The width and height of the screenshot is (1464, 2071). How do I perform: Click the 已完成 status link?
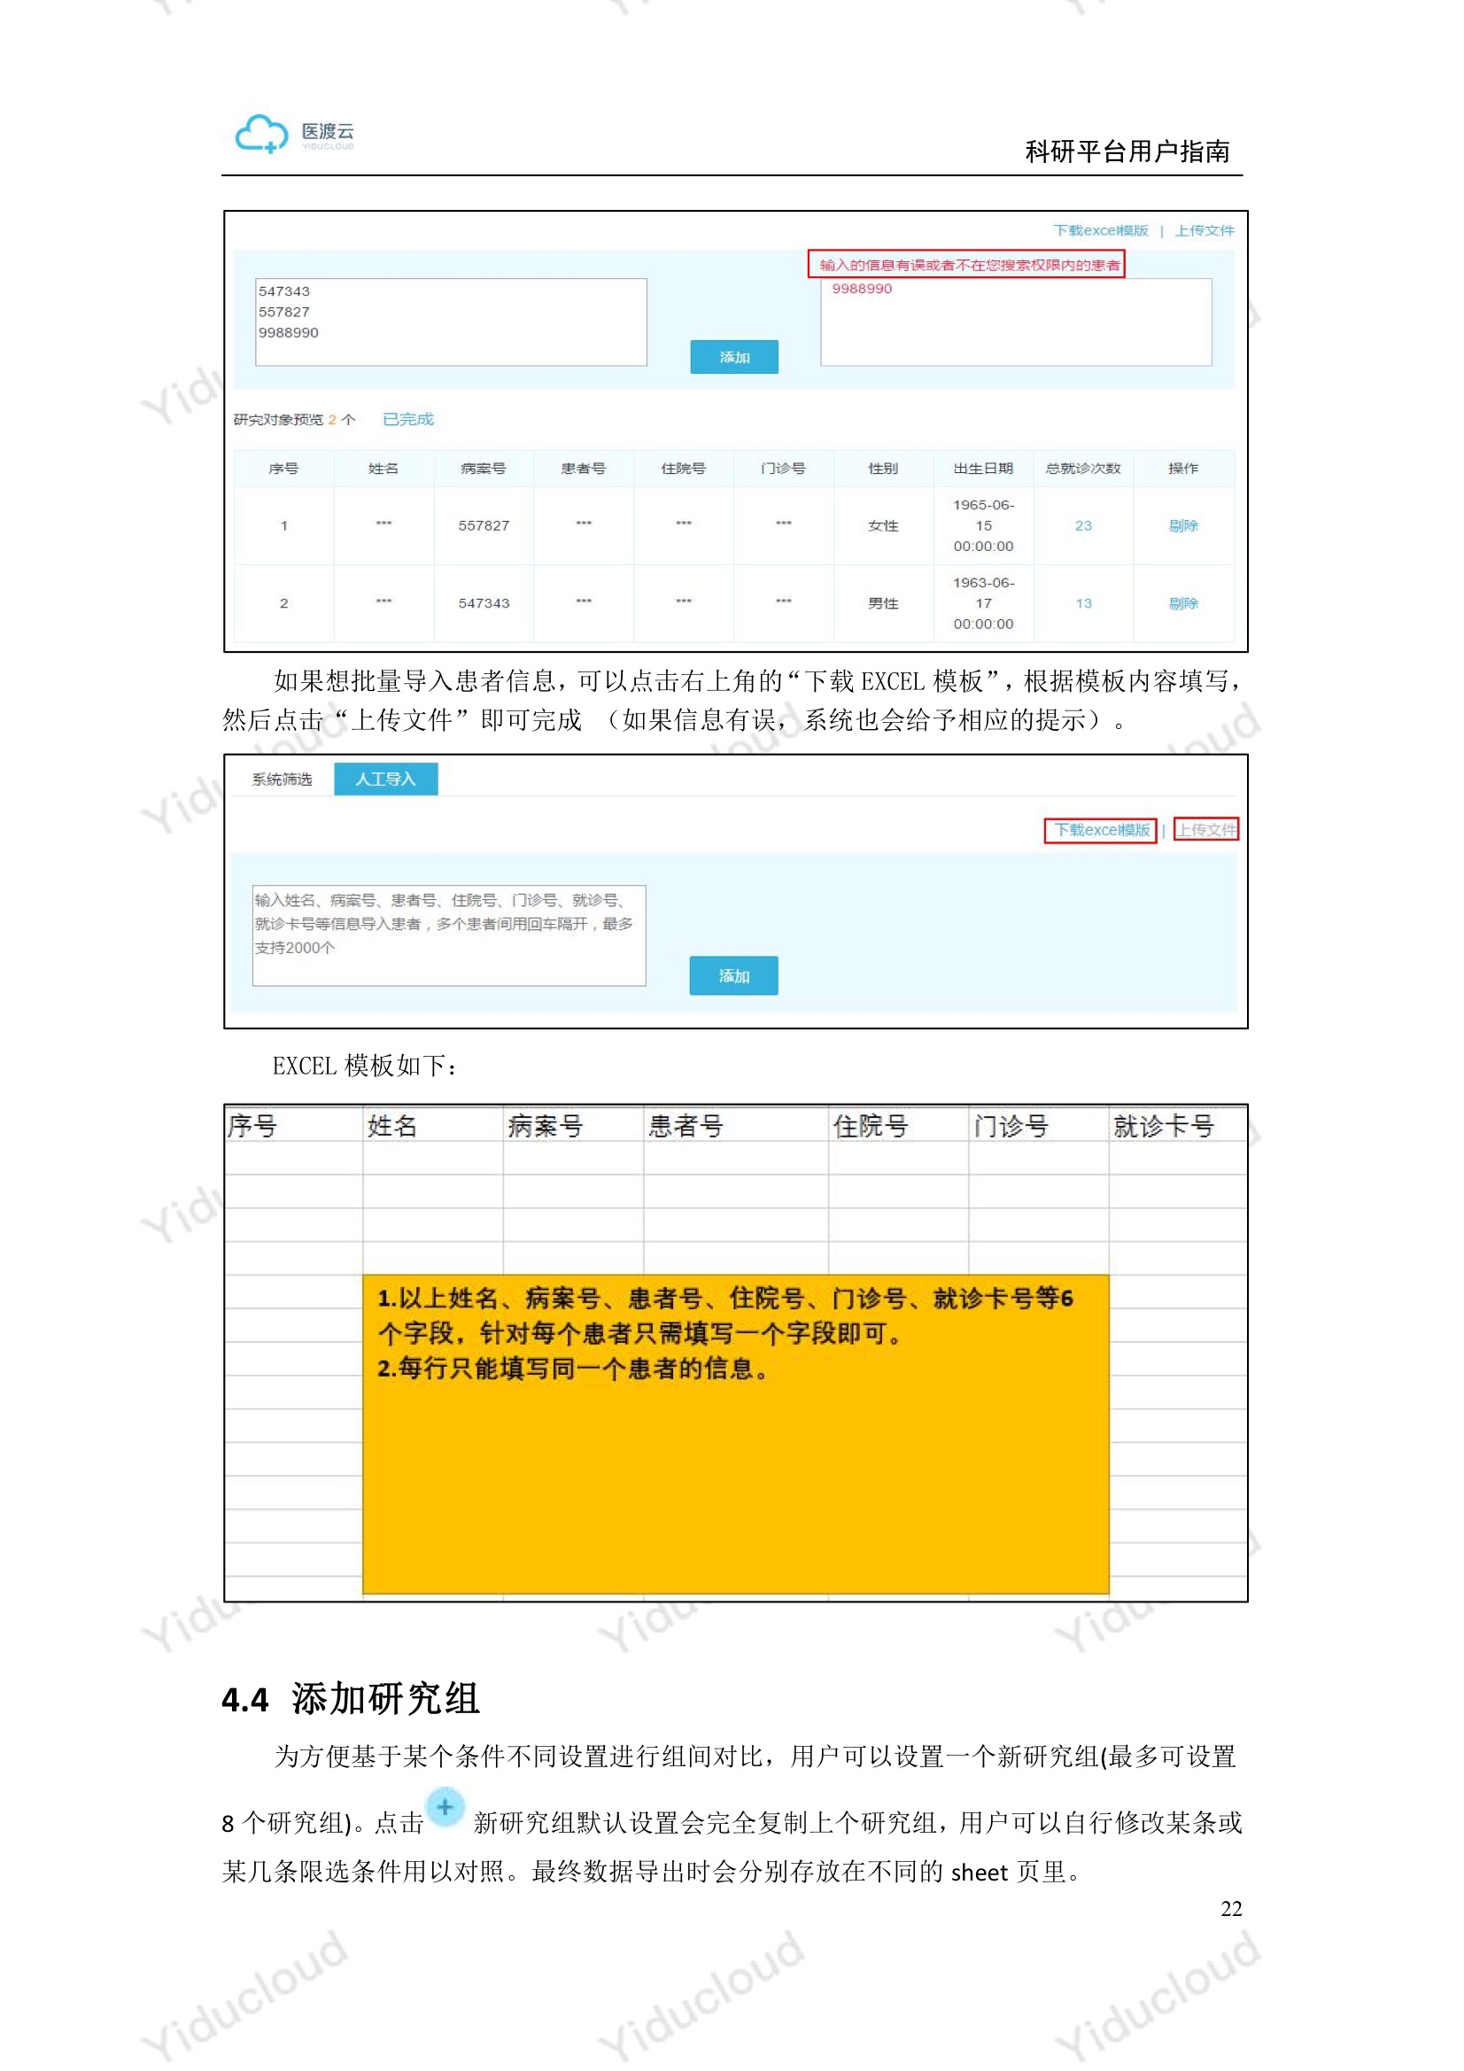coord(407,420)
